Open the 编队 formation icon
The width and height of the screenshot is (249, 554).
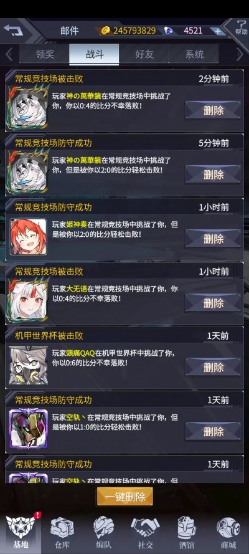click(x=103, y=532)
